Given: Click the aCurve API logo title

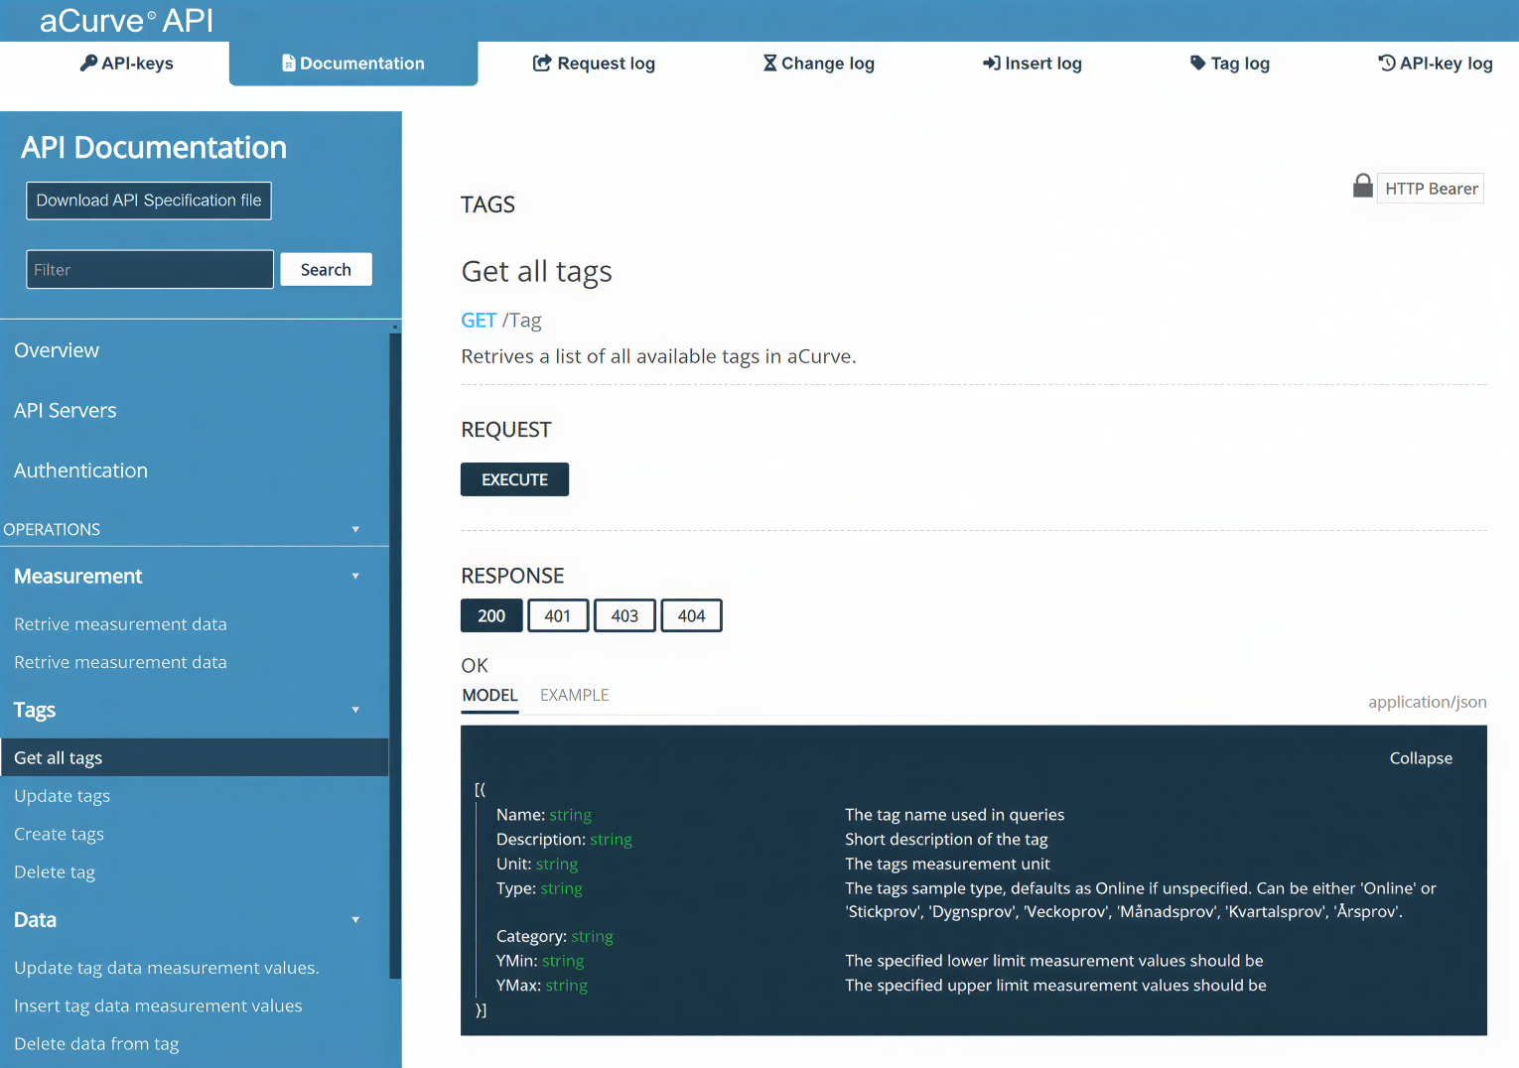Looking at the screenshot, I should coord(126,21).
